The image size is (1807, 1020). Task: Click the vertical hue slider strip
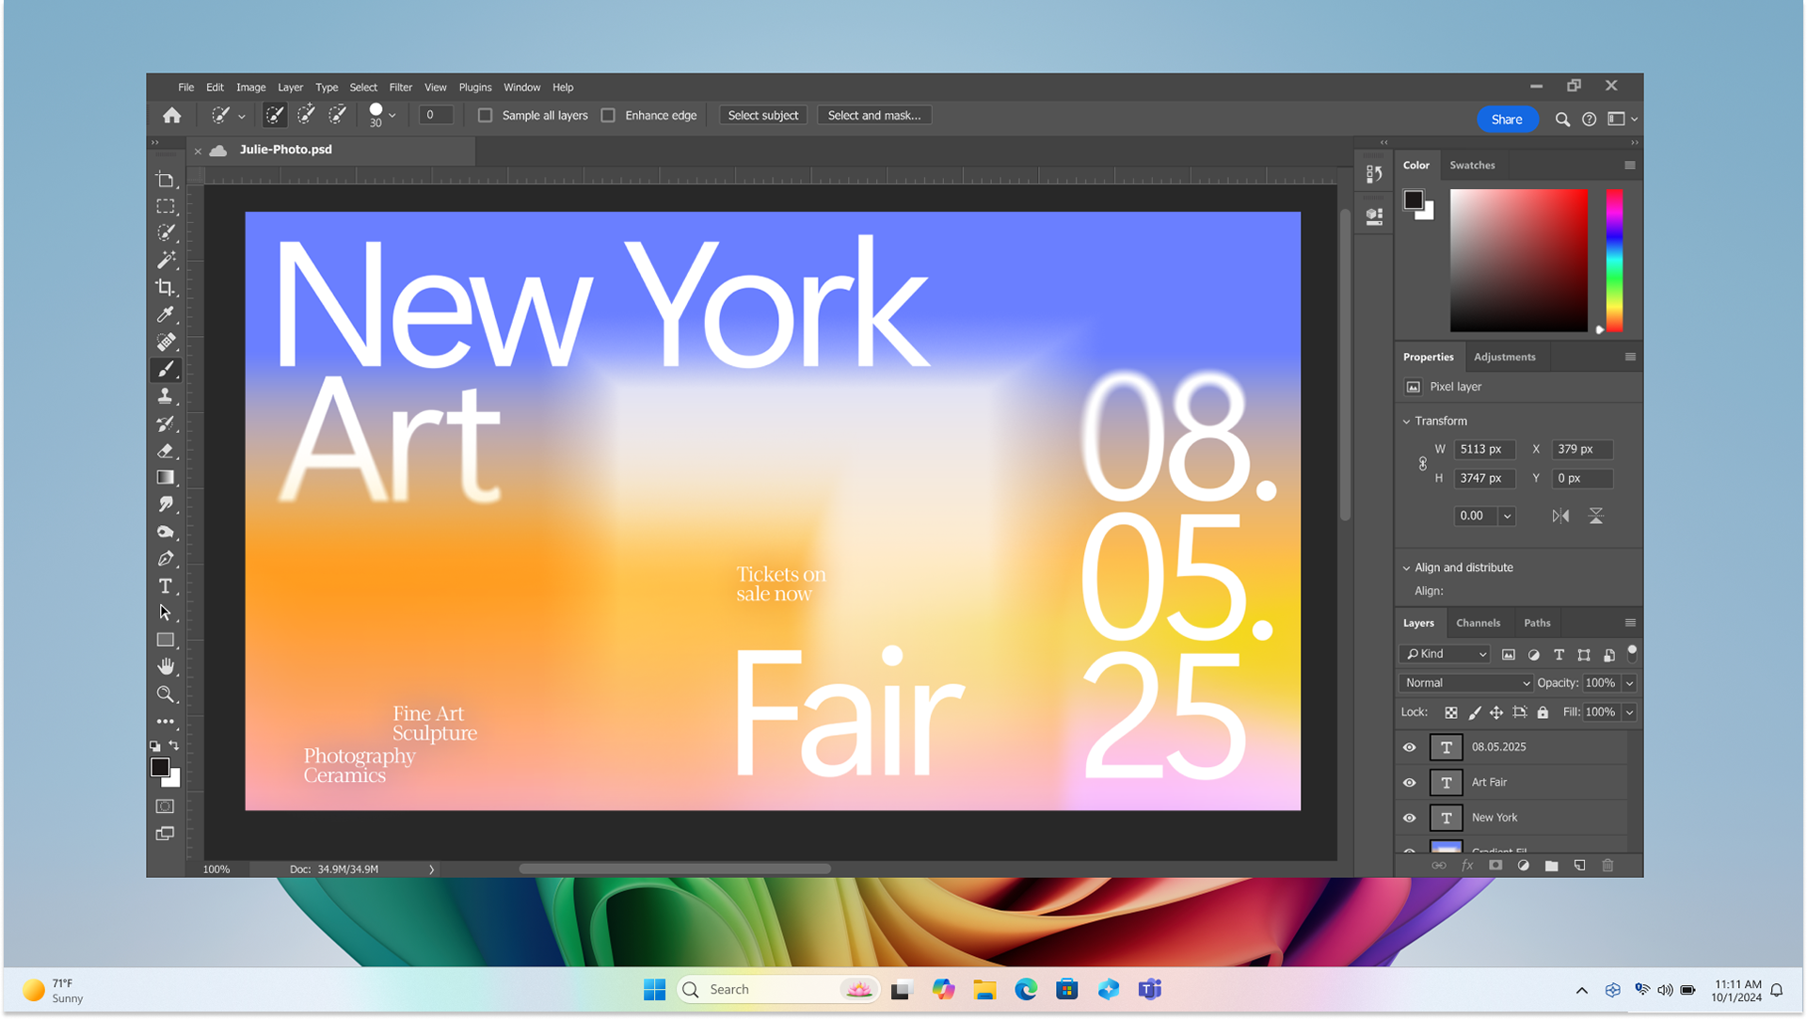click(1614, 261)
